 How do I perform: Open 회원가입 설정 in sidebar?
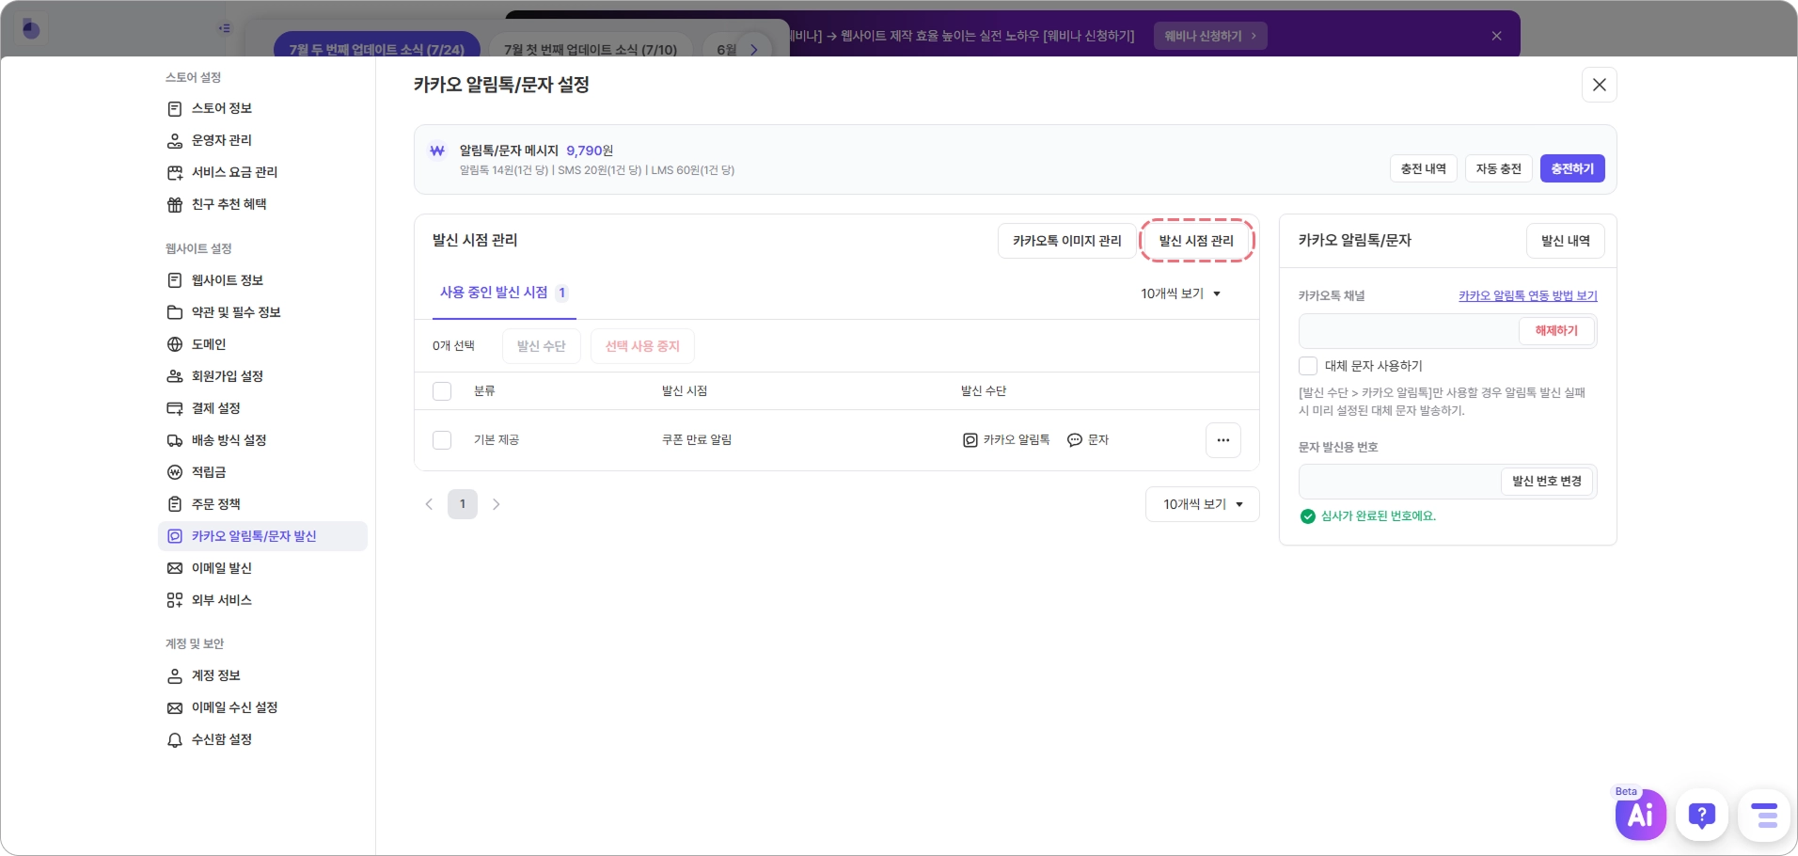[262, 376]
